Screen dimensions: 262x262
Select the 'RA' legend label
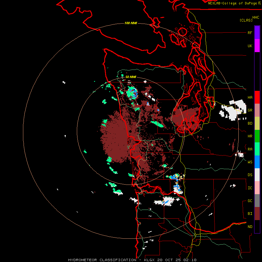coord(250,149)
